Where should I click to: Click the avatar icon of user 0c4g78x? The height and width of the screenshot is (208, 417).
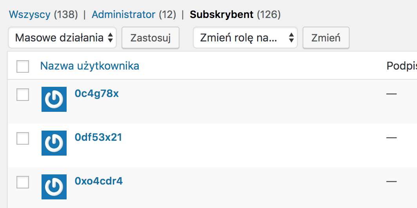coord(54,99)
